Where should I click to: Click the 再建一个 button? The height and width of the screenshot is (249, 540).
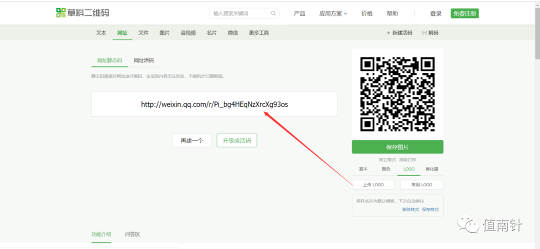click(192, 140)
